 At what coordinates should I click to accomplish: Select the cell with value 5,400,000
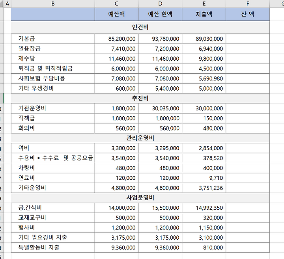click(x=160, y=89)
